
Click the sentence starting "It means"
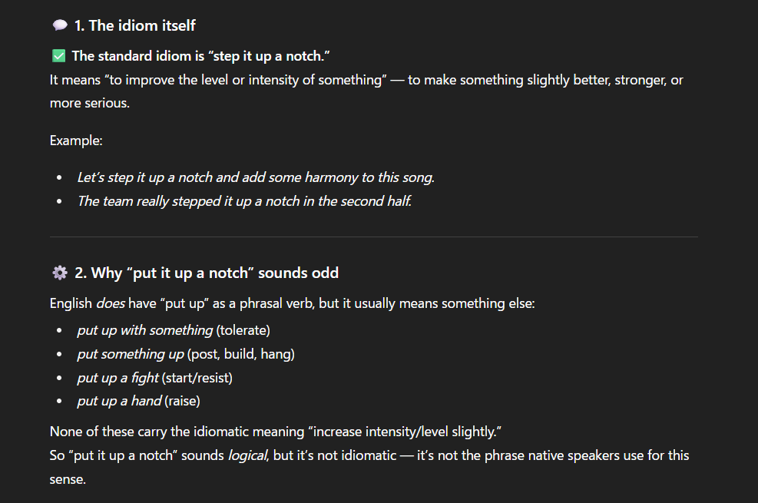tap(366, 80)
